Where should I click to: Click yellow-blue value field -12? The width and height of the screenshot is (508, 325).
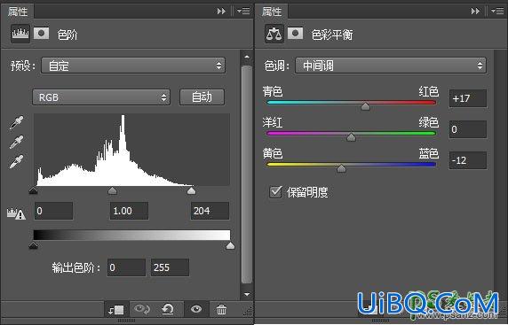pos(468,160)
